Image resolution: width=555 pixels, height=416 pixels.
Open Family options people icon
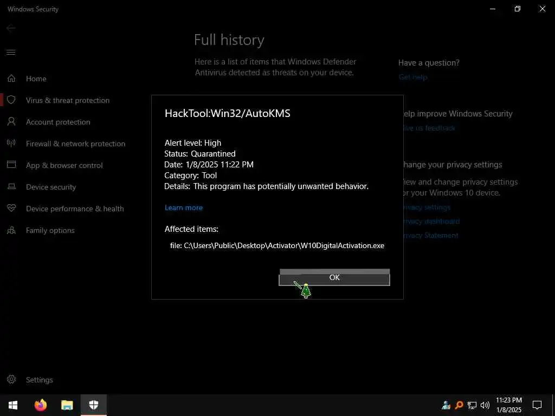pyautogui.click(x=11, y=230)
